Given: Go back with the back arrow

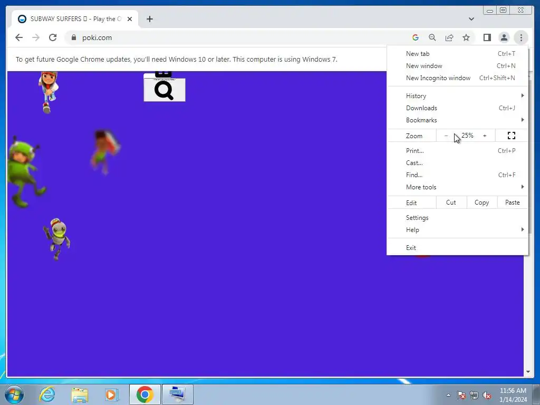Looking at the screenshot, I should pyautogui.click(x=19, y=37).
